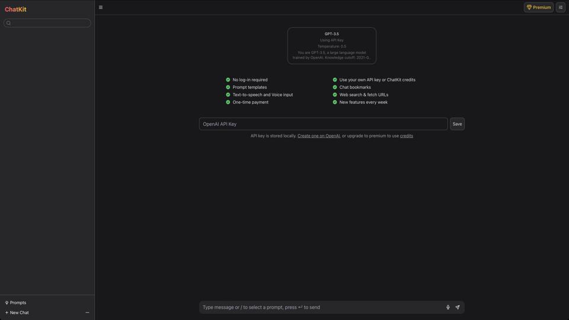Open the 'Create one on OpenAI' link
Viewport: 569px width, 320px height.
(318, 136)
